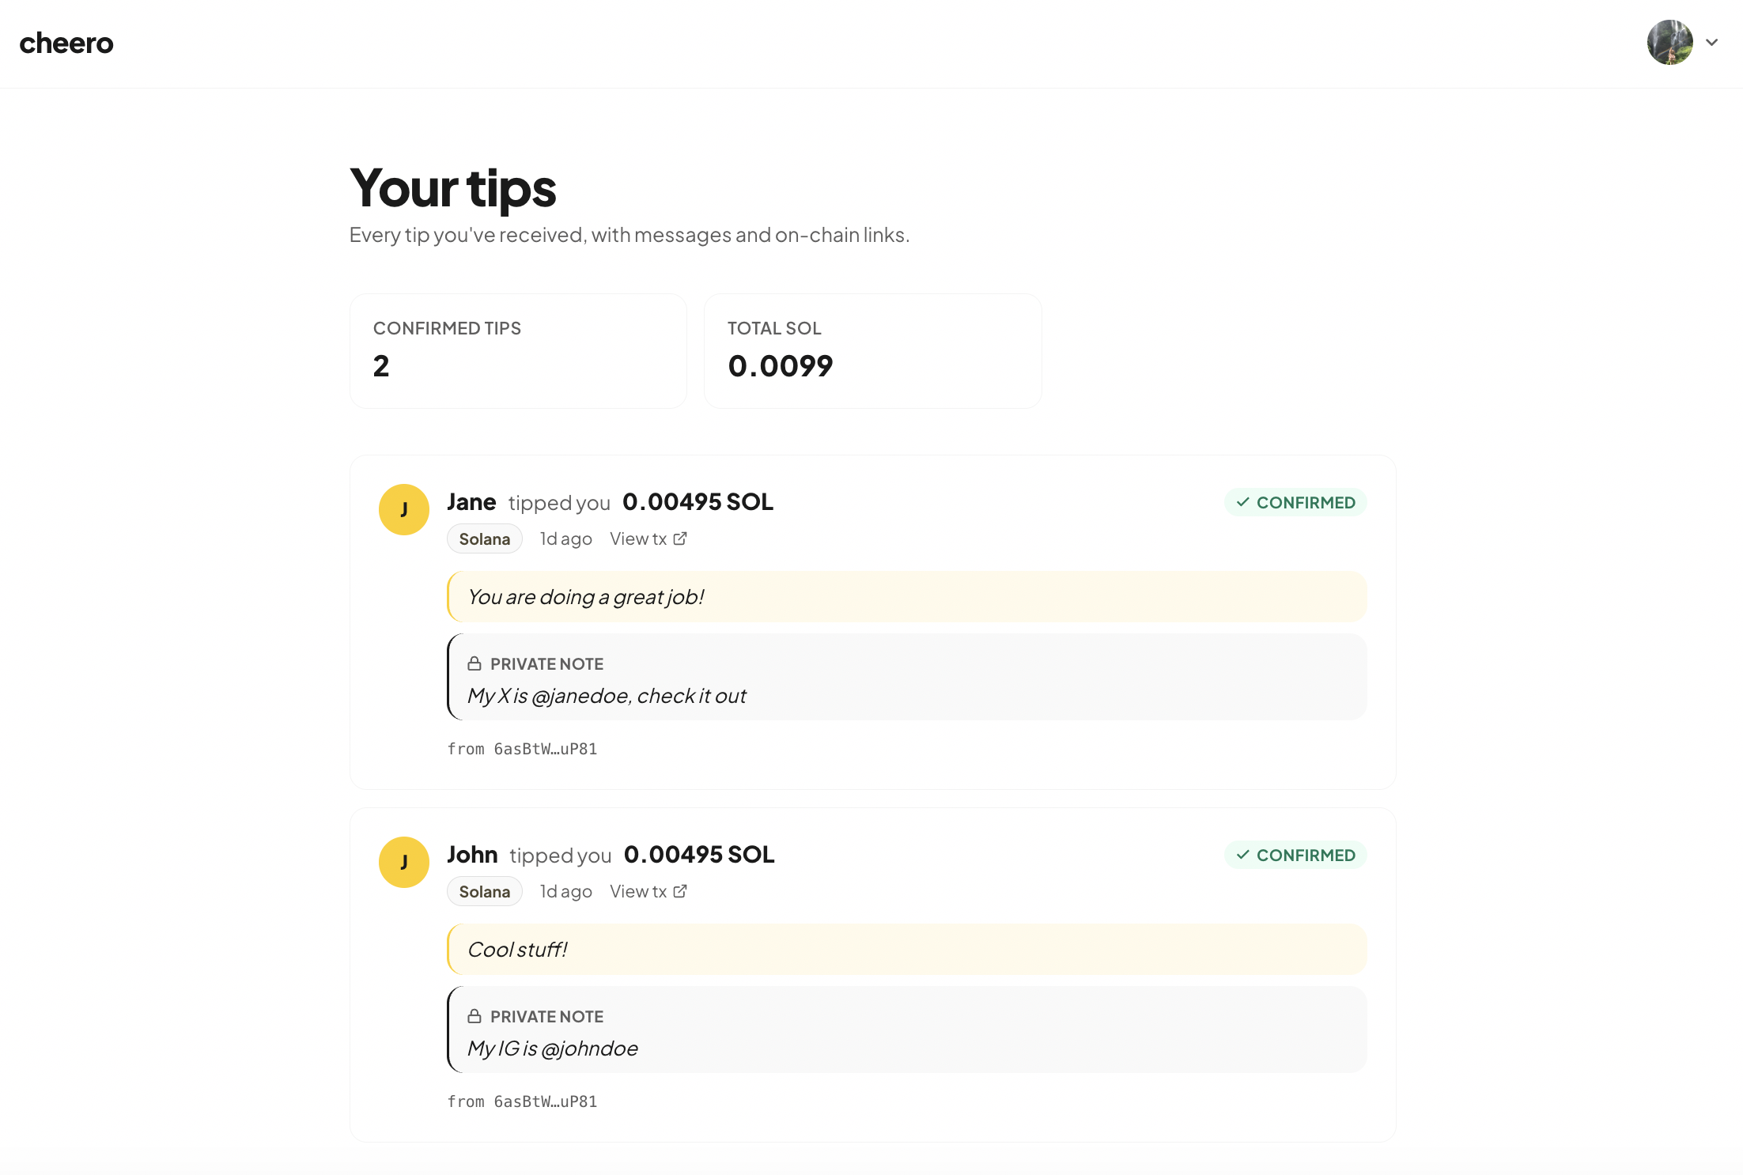Click lock icon on John's private note
Image resolution: width=1743 pixels, height=1175 pixels.
click(x=475, y=1016)
